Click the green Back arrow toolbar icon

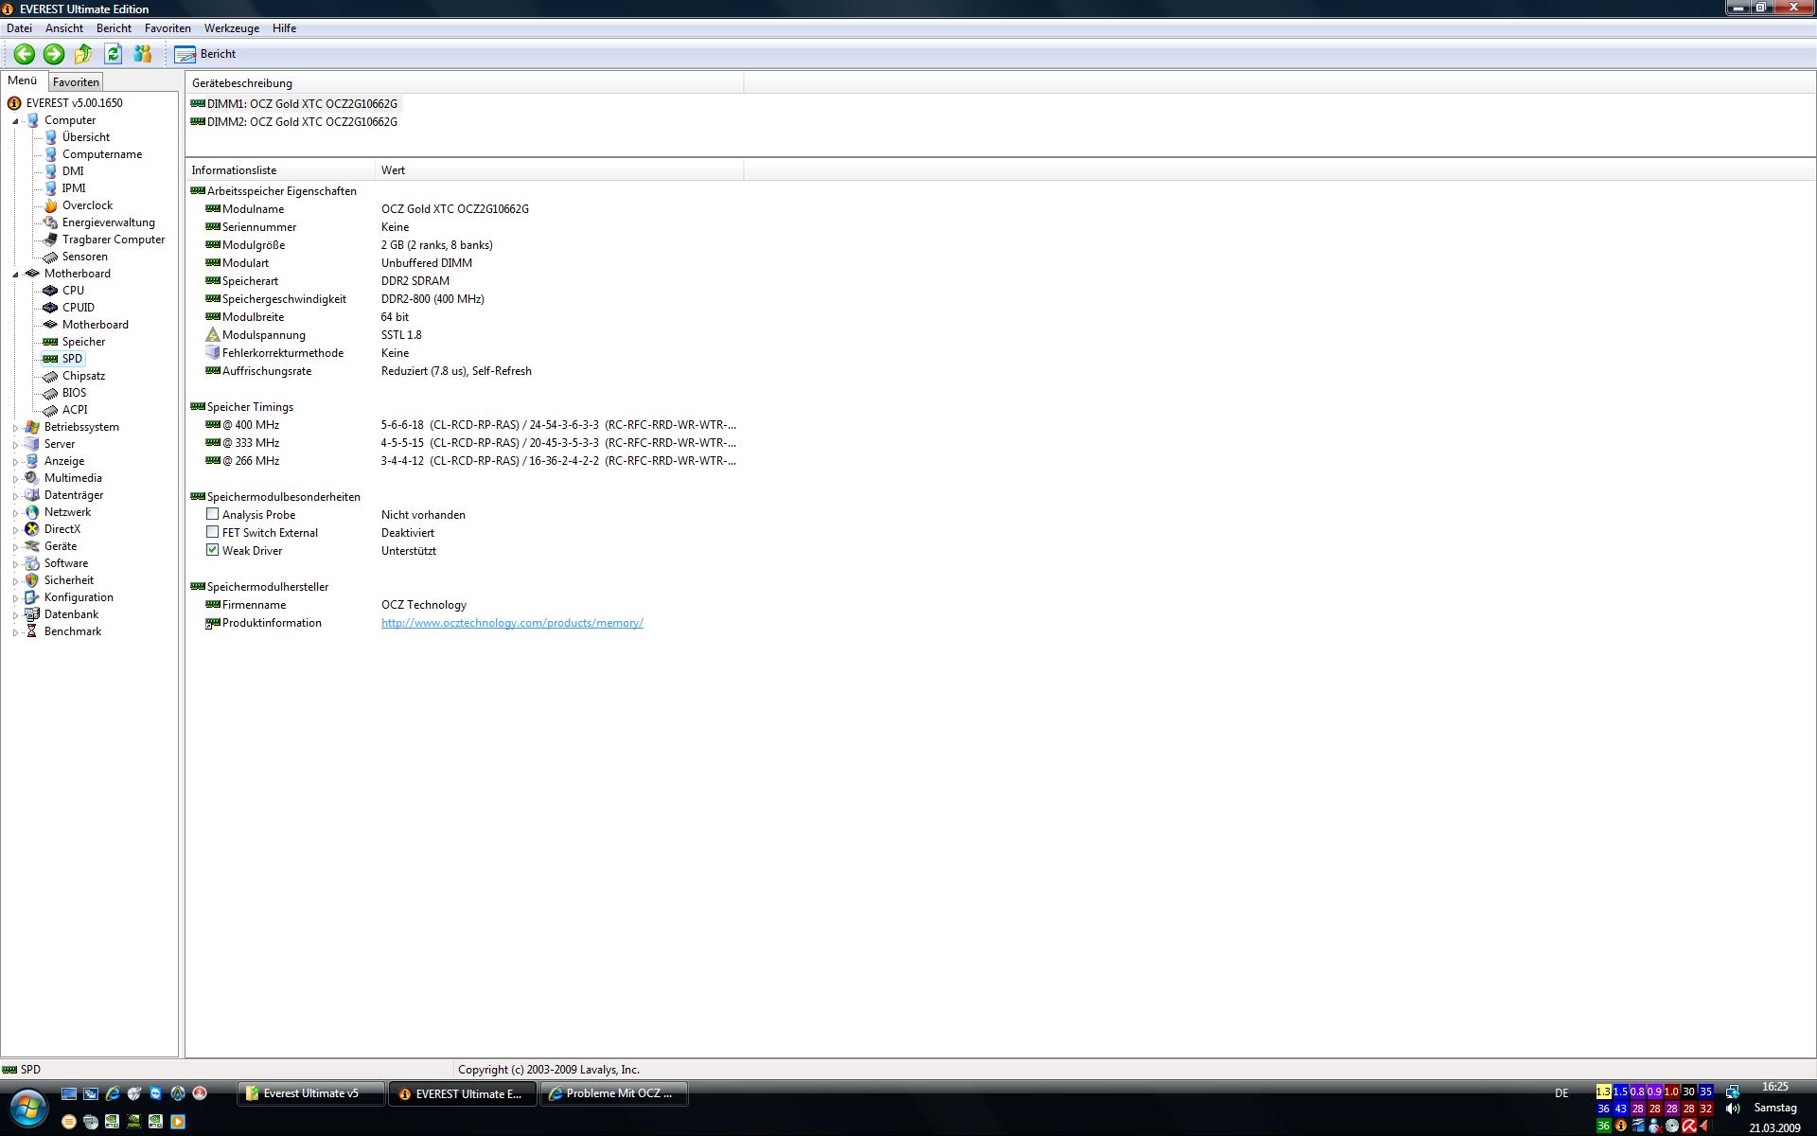coord(25,54)
